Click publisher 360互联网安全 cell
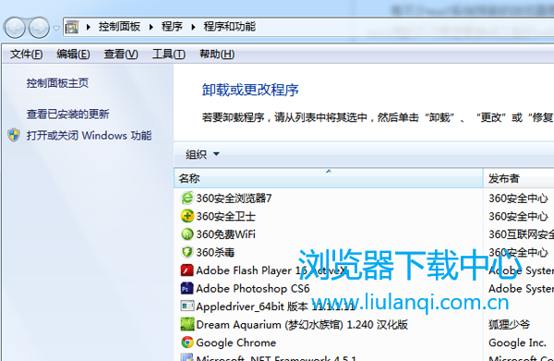 point(521,235)
